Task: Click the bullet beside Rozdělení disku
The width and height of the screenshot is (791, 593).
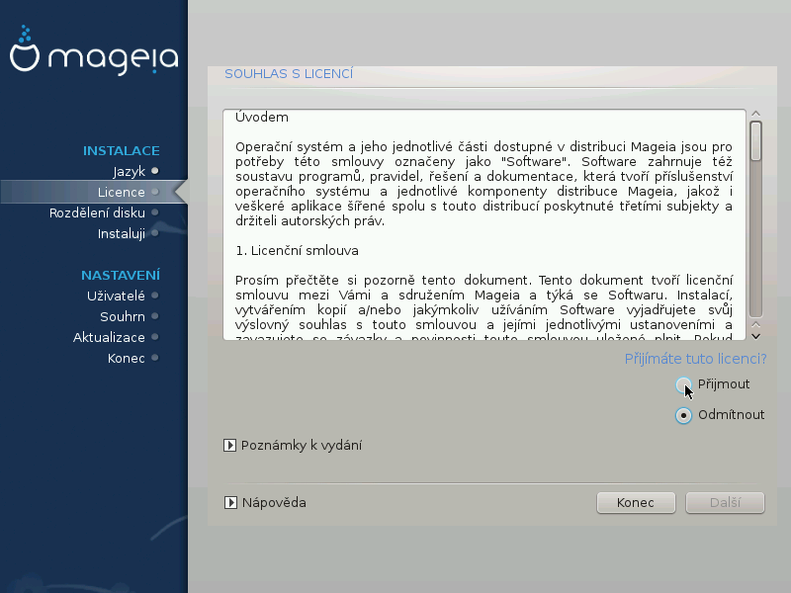Action: coord(155,212)
